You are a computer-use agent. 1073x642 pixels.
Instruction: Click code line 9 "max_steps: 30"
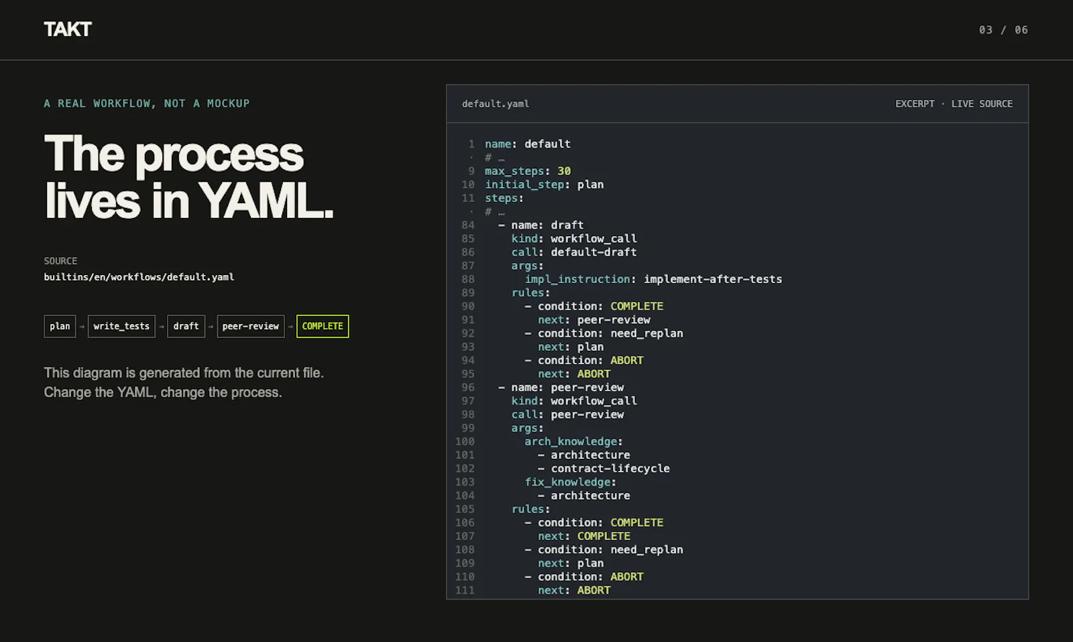(528, 171)
